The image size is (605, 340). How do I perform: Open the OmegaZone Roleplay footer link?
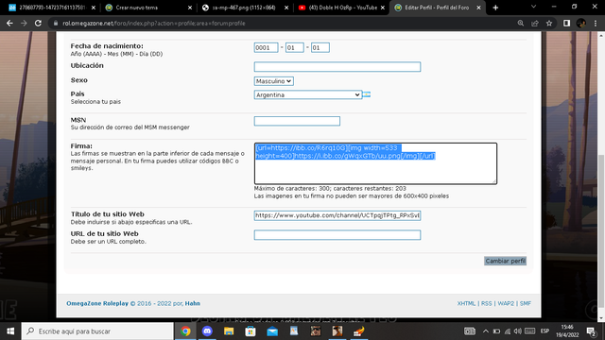(x=97, y=303)
